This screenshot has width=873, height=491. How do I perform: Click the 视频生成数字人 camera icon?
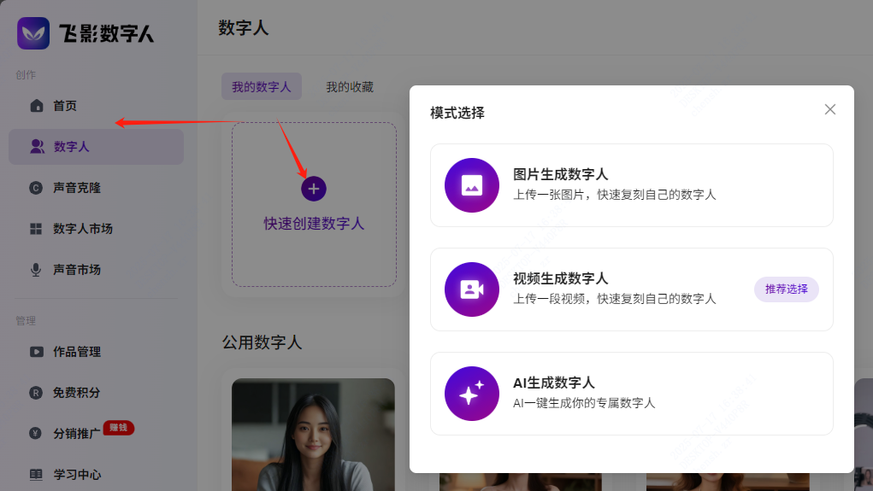[472, 289]
